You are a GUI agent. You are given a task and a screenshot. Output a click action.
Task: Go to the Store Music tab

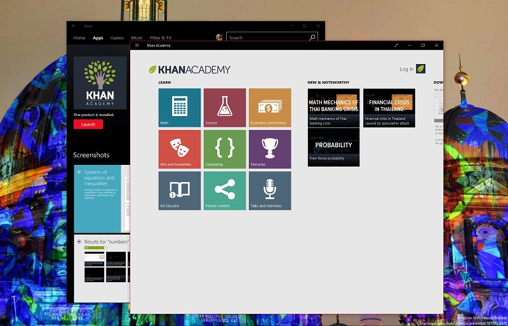coord(137,37)
